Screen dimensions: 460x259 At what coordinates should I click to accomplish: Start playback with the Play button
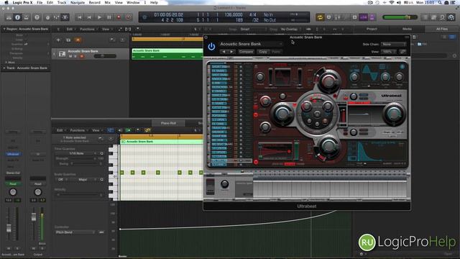(x=99, y=17)
